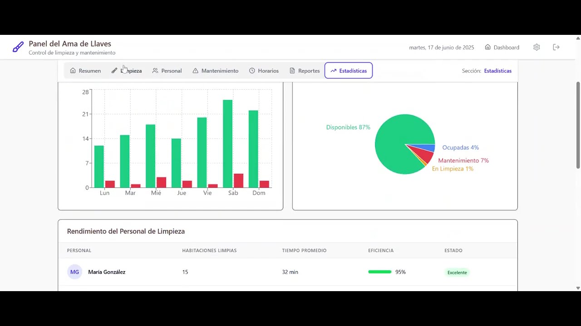The height and width of the screenshot is (326, 581).
Task: Click the Panel del Ama de Llaves title
Action: coord(70,43)
